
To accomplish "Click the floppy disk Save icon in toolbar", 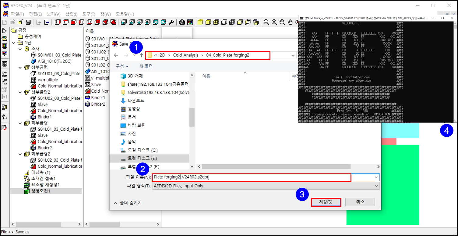I will 28,22.
